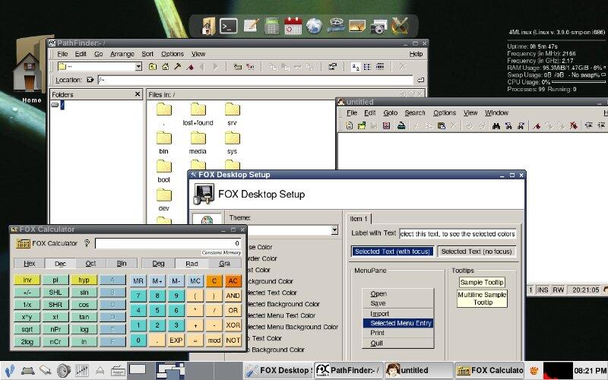Open the web browser globe icon in dock
The width and height of the screenshot is (608, 380).
(315, 26)
